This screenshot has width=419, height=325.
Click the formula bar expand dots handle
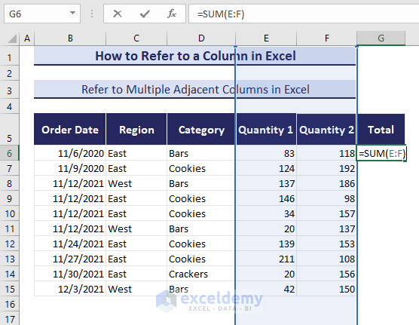click(92, 14)
